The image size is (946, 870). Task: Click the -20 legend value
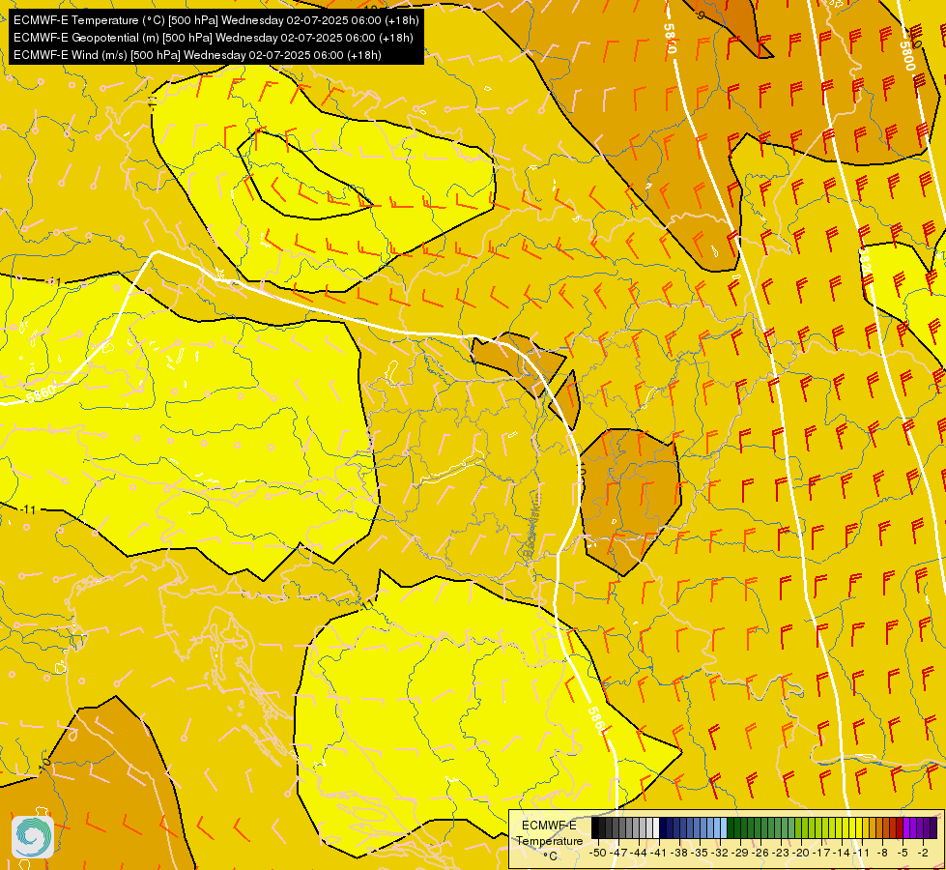click(802, 853)
